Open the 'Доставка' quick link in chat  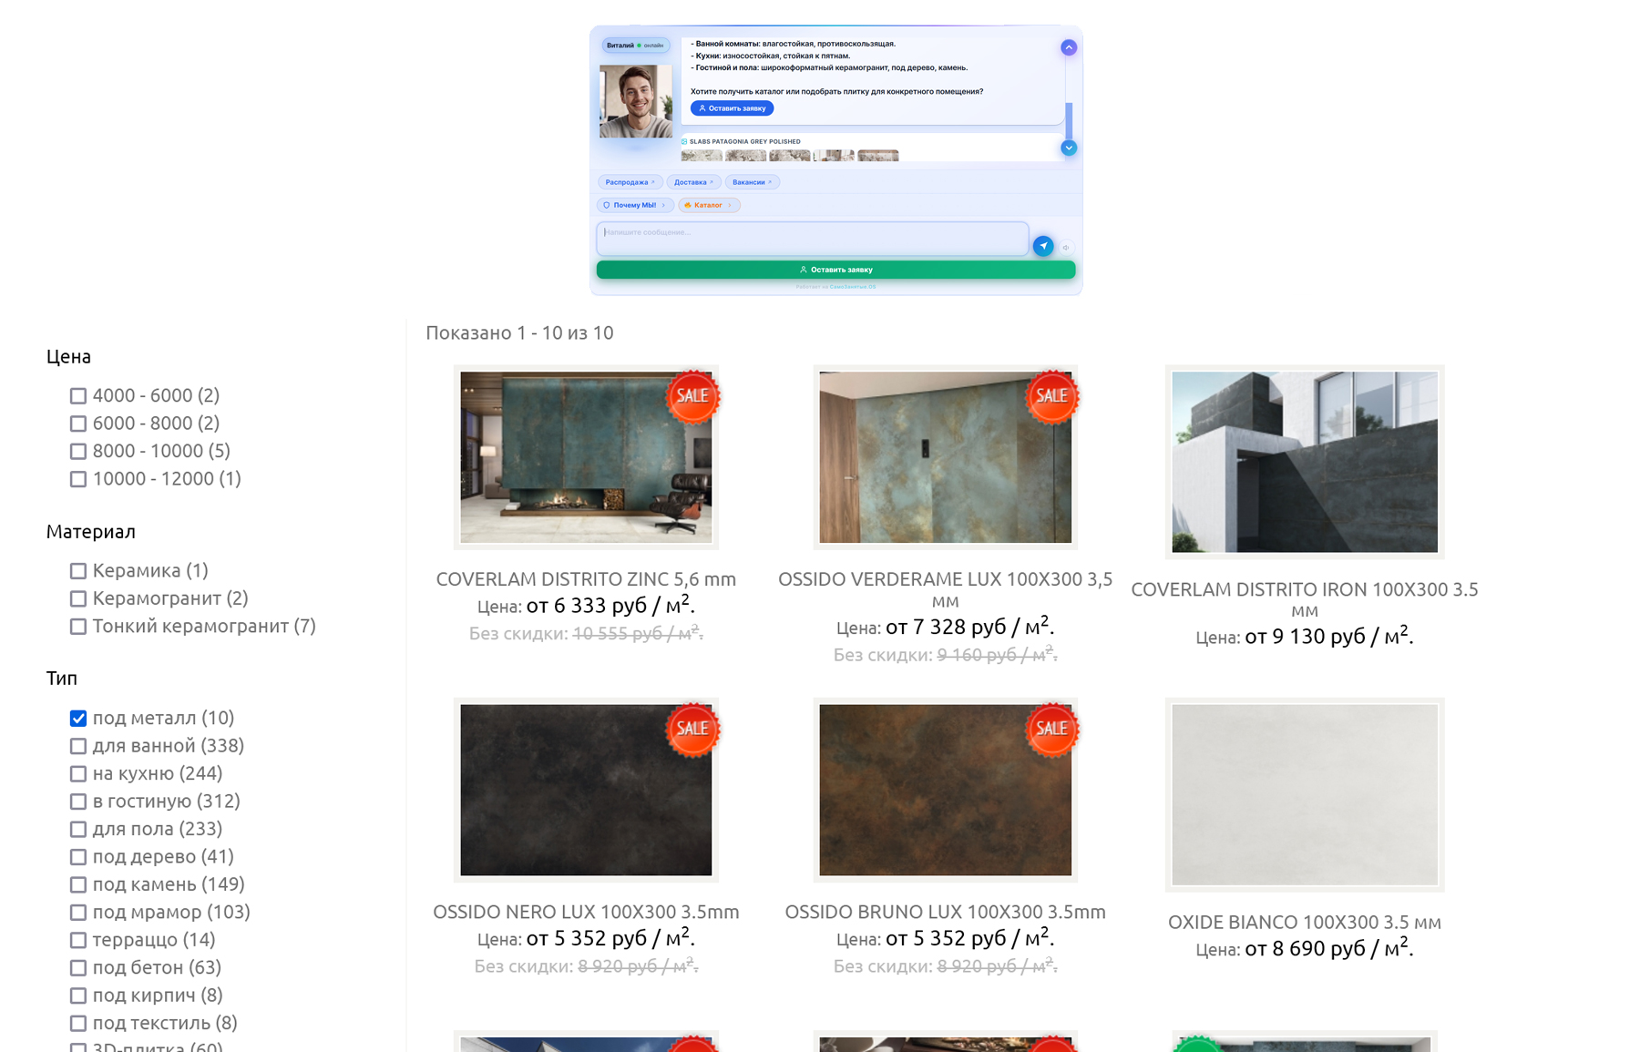[x=693, y=182]
